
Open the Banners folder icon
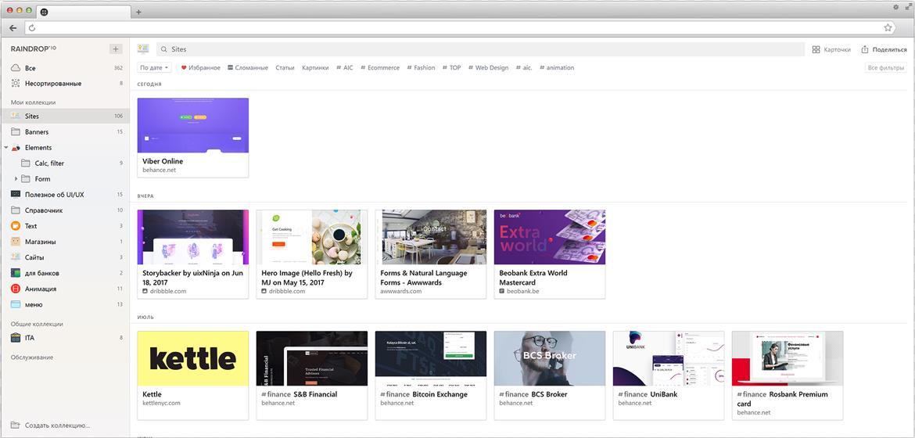(x=16, y=132)
